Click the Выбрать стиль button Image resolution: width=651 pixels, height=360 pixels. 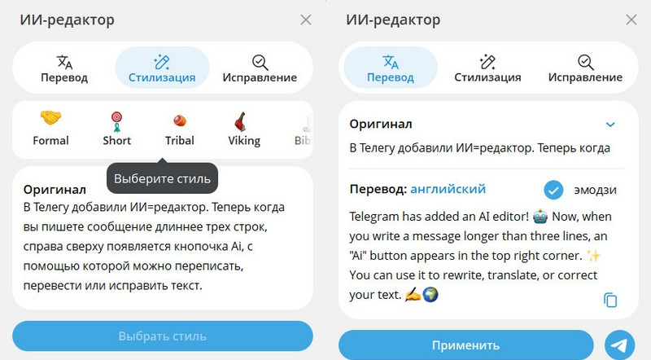(162, 336)
